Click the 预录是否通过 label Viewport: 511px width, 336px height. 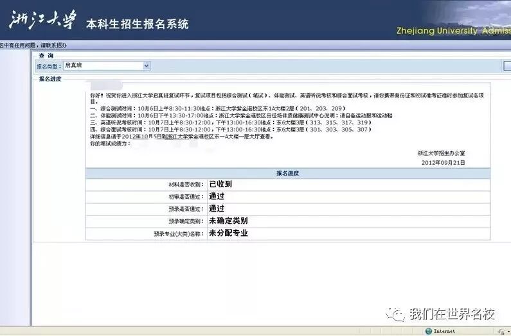tap(186, 209)
